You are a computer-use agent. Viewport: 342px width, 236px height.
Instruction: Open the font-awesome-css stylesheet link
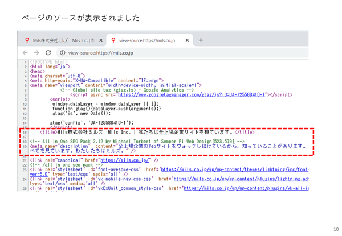tap(235, 169)
